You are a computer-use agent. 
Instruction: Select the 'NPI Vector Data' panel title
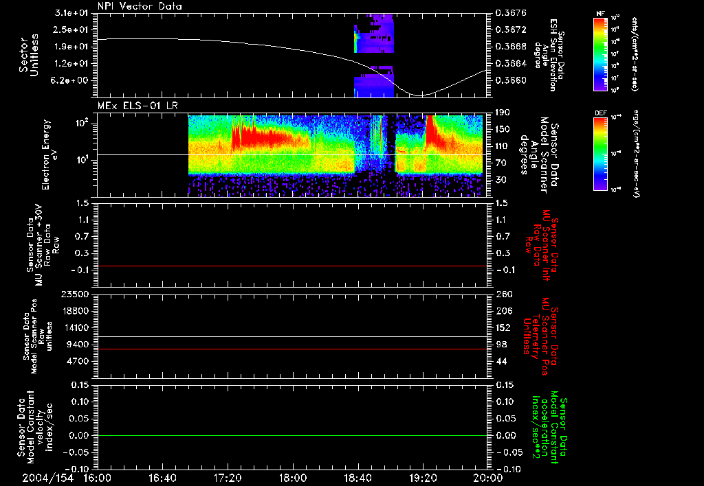[x=140, y=6]
